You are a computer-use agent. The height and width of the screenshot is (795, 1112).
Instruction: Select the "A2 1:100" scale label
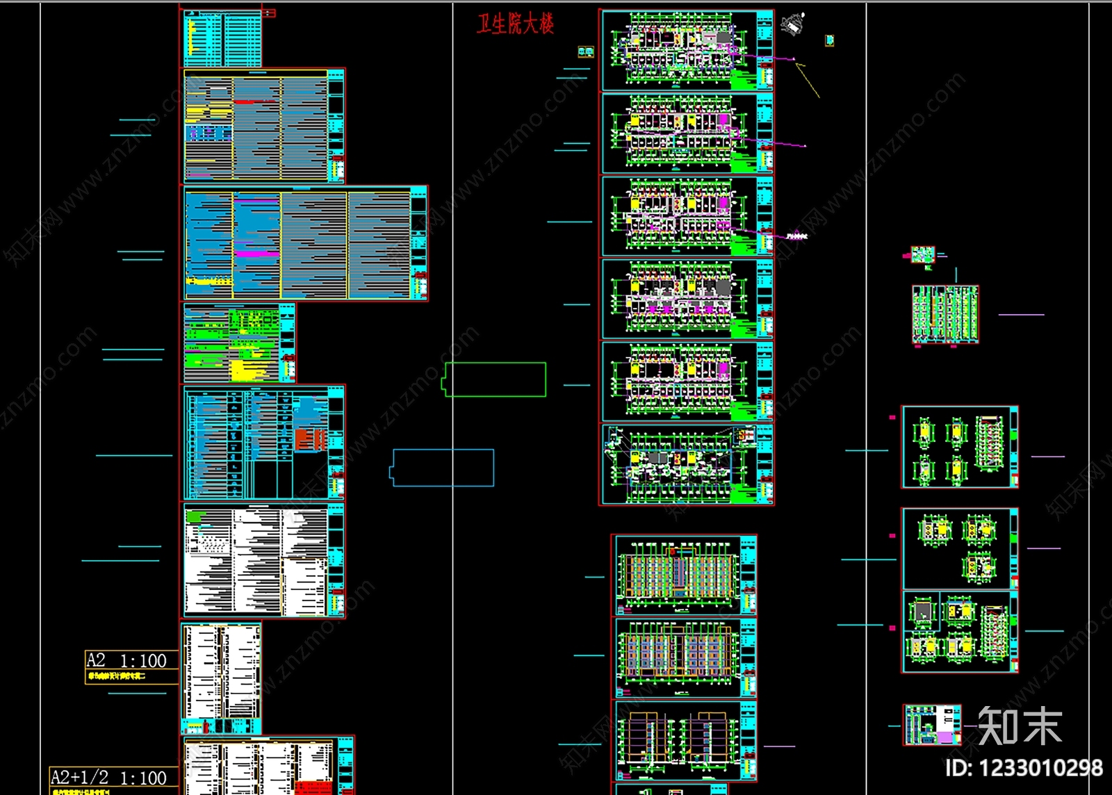[126, 660]
